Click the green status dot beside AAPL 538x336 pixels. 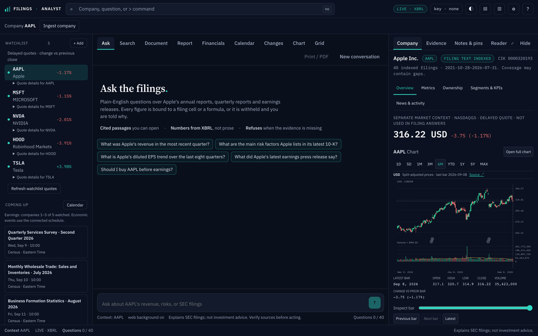(9, 72)
